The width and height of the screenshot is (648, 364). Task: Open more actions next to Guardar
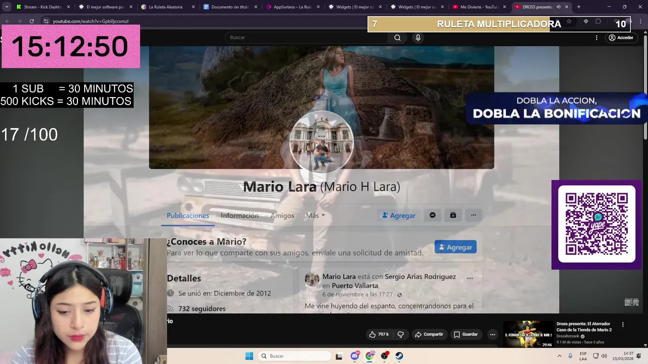point(493,334)
